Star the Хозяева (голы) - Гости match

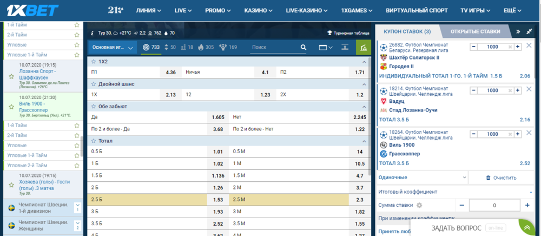[11, 185]
